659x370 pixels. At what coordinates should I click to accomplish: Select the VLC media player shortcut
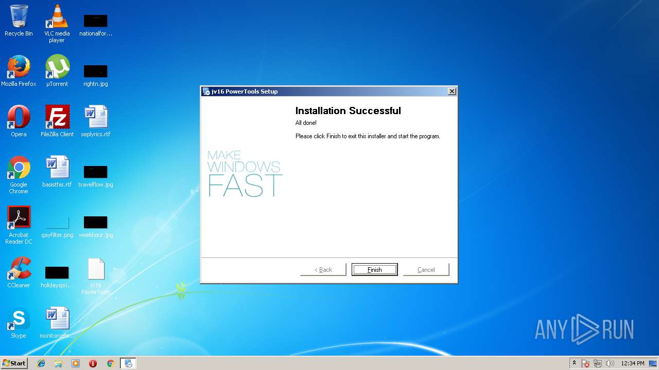point(57,24)
